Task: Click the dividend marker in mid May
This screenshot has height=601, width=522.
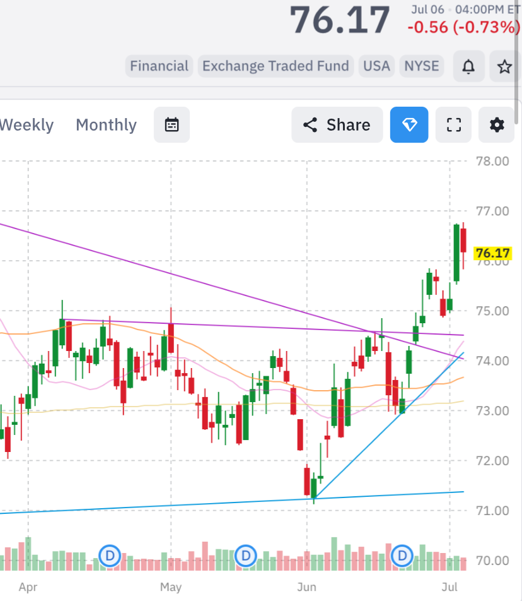Action: click(246, 556)
